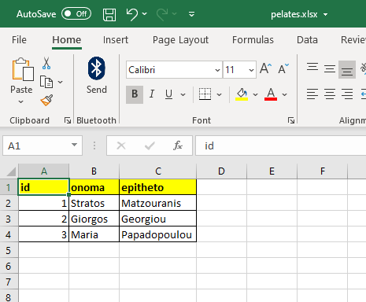Click the Cut scissors icon
This screenshot has height=302, width=366.
coord(46,63)
